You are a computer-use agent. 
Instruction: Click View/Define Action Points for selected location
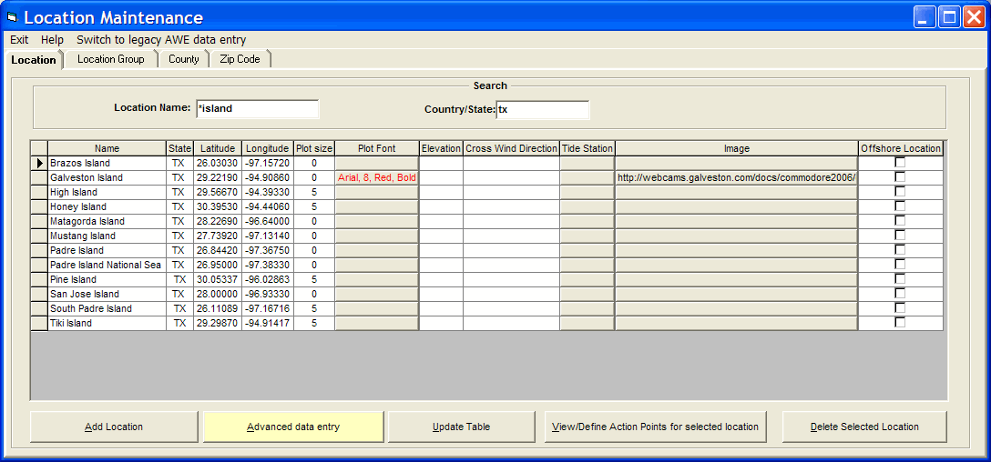(x=655, y=427)
